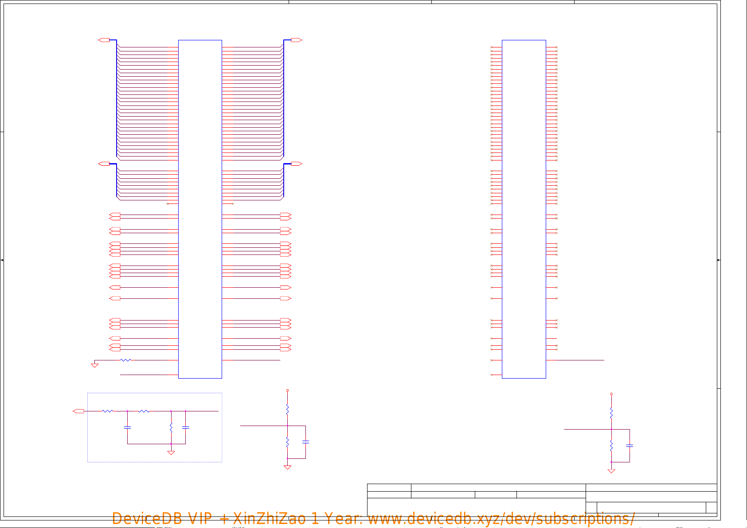
Task: Select the resistor tied to ground beside the left IC block
Action: [x=126, y=360]
